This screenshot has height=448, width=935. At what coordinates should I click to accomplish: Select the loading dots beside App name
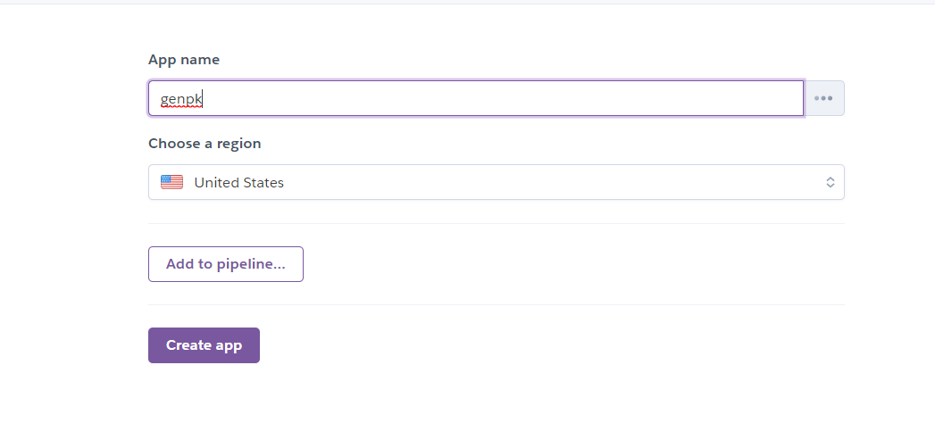click(x=823, y=98)
